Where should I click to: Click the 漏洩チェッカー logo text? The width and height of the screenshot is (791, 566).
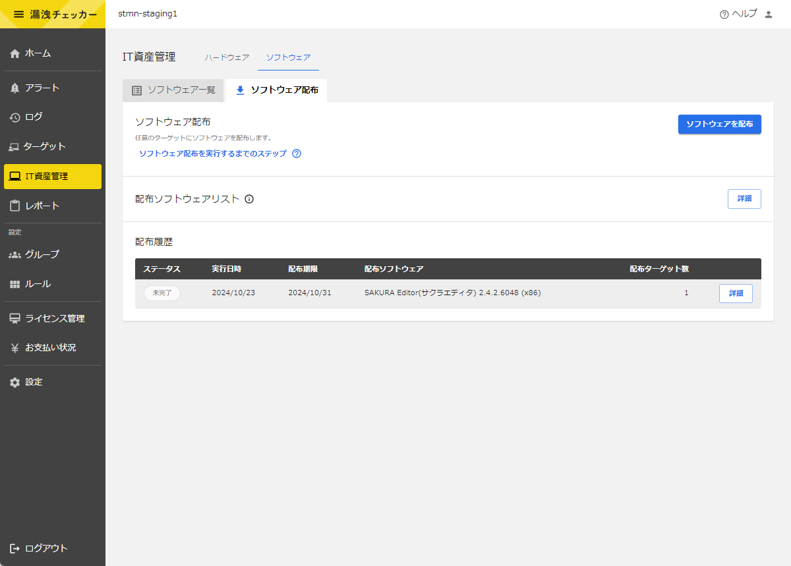(x=63, y=14)
